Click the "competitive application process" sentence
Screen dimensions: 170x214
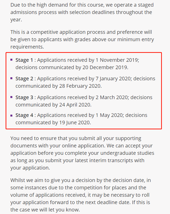pyautogui.click(x=61, y=32)
